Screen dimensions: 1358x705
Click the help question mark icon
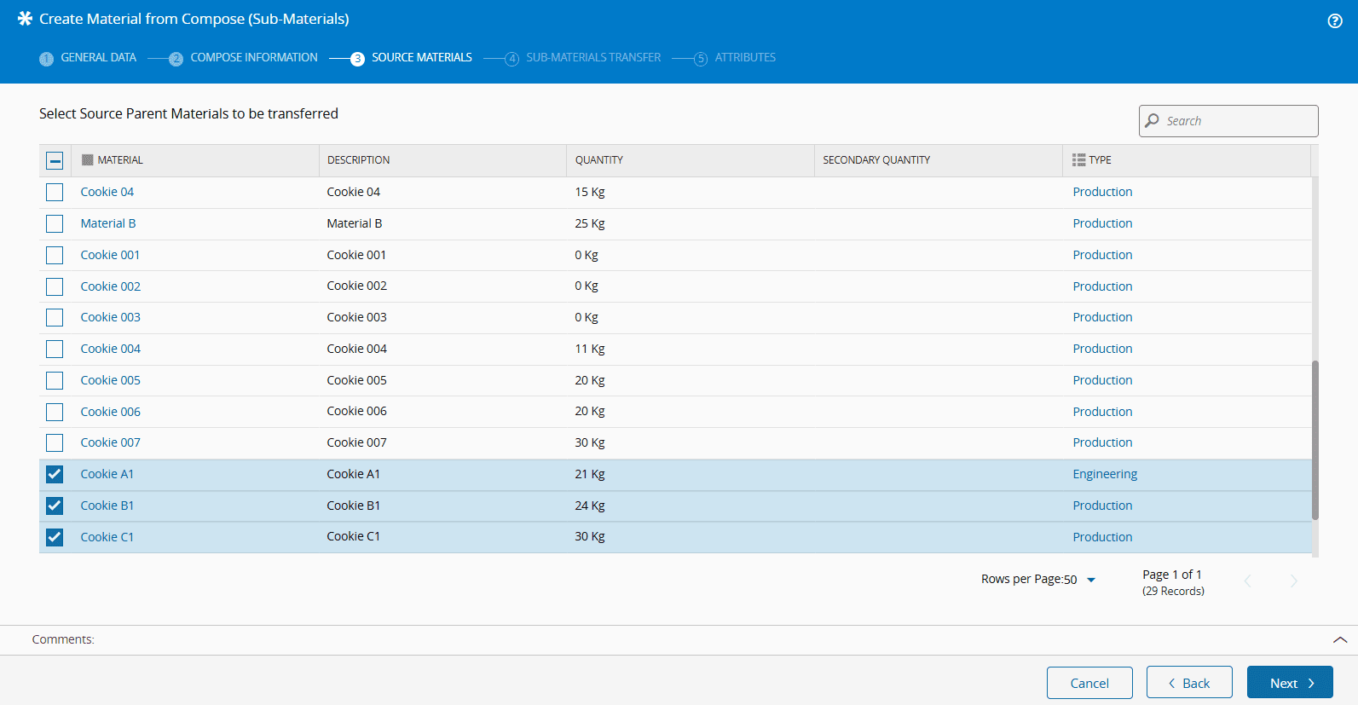click(x=1335, y=21)
